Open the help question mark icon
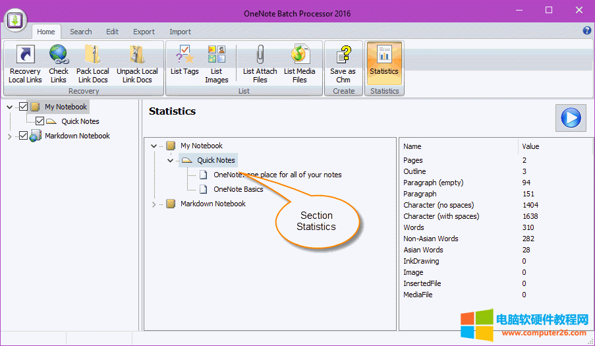 tap(586, 31)
